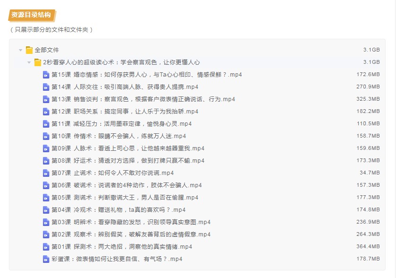Click video icon of 第14课 人际交往
The height and width of the screenshot is (278, 396).
(x=46, y=87)
